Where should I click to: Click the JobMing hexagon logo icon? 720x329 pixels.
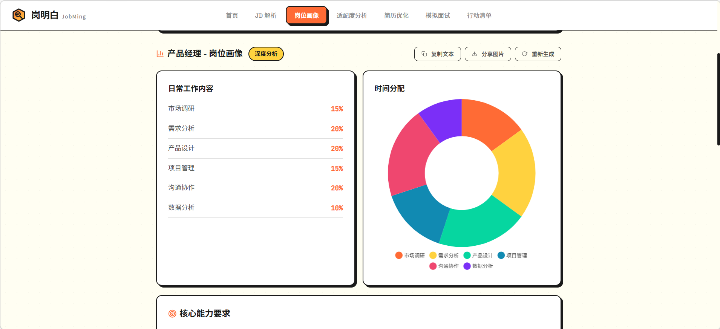[18, 15]
